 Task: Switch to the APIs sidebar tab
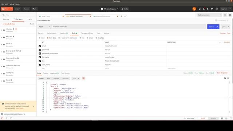pyautogui.click(x=30, y=19)
